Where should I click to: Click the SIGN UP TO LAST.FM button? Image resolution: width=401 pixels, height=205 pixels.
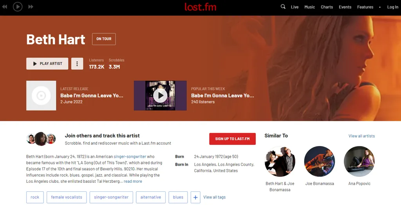pos(233,139)
